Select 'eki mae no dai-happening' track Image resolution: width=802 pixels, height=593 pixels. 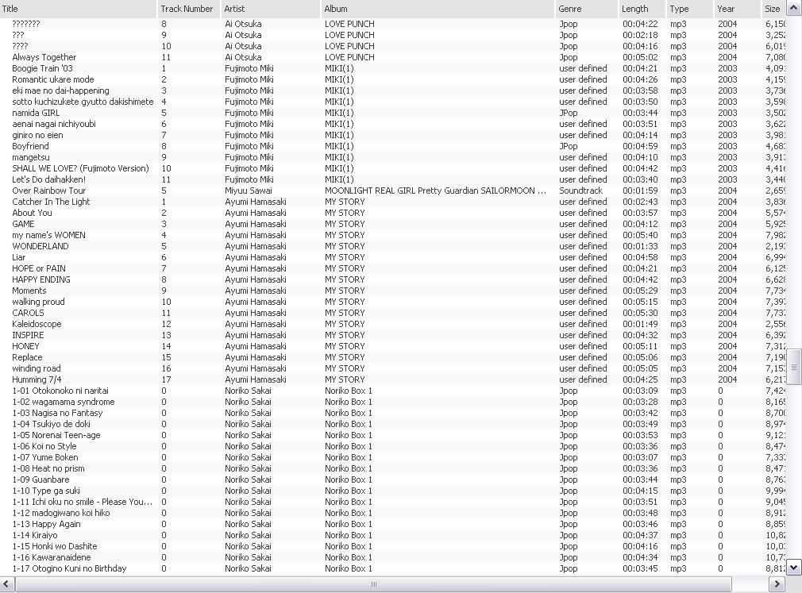393,90
